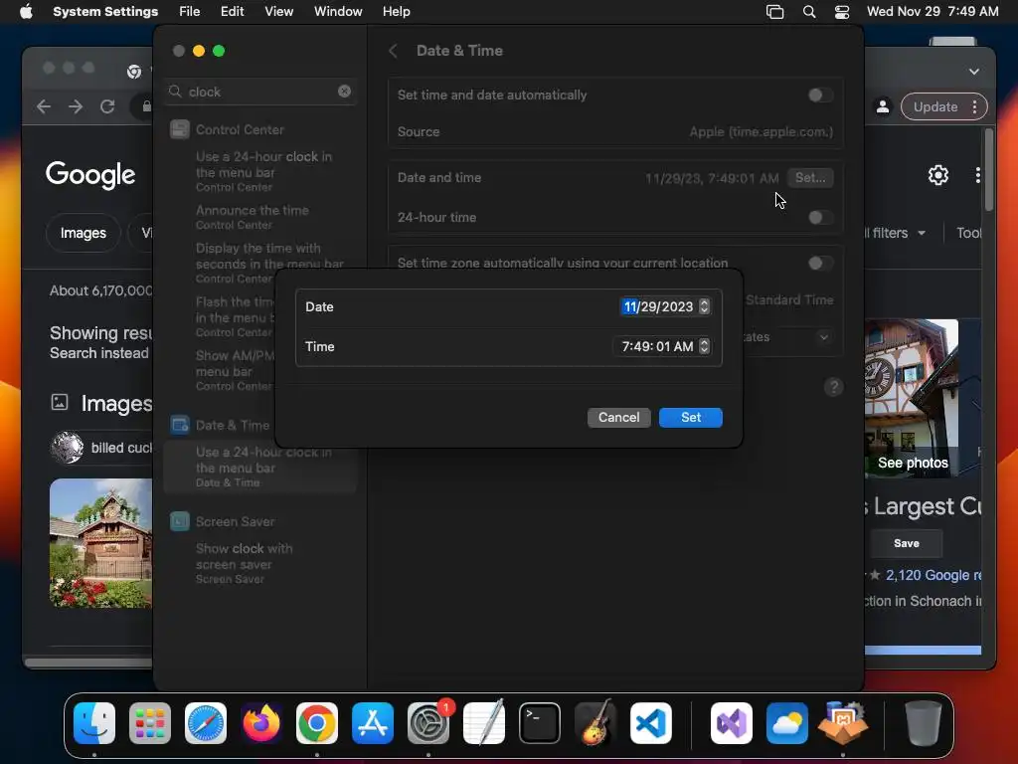Select Control Center in sidebar
The image size is (1018, 764).
(x=240, y=129)
